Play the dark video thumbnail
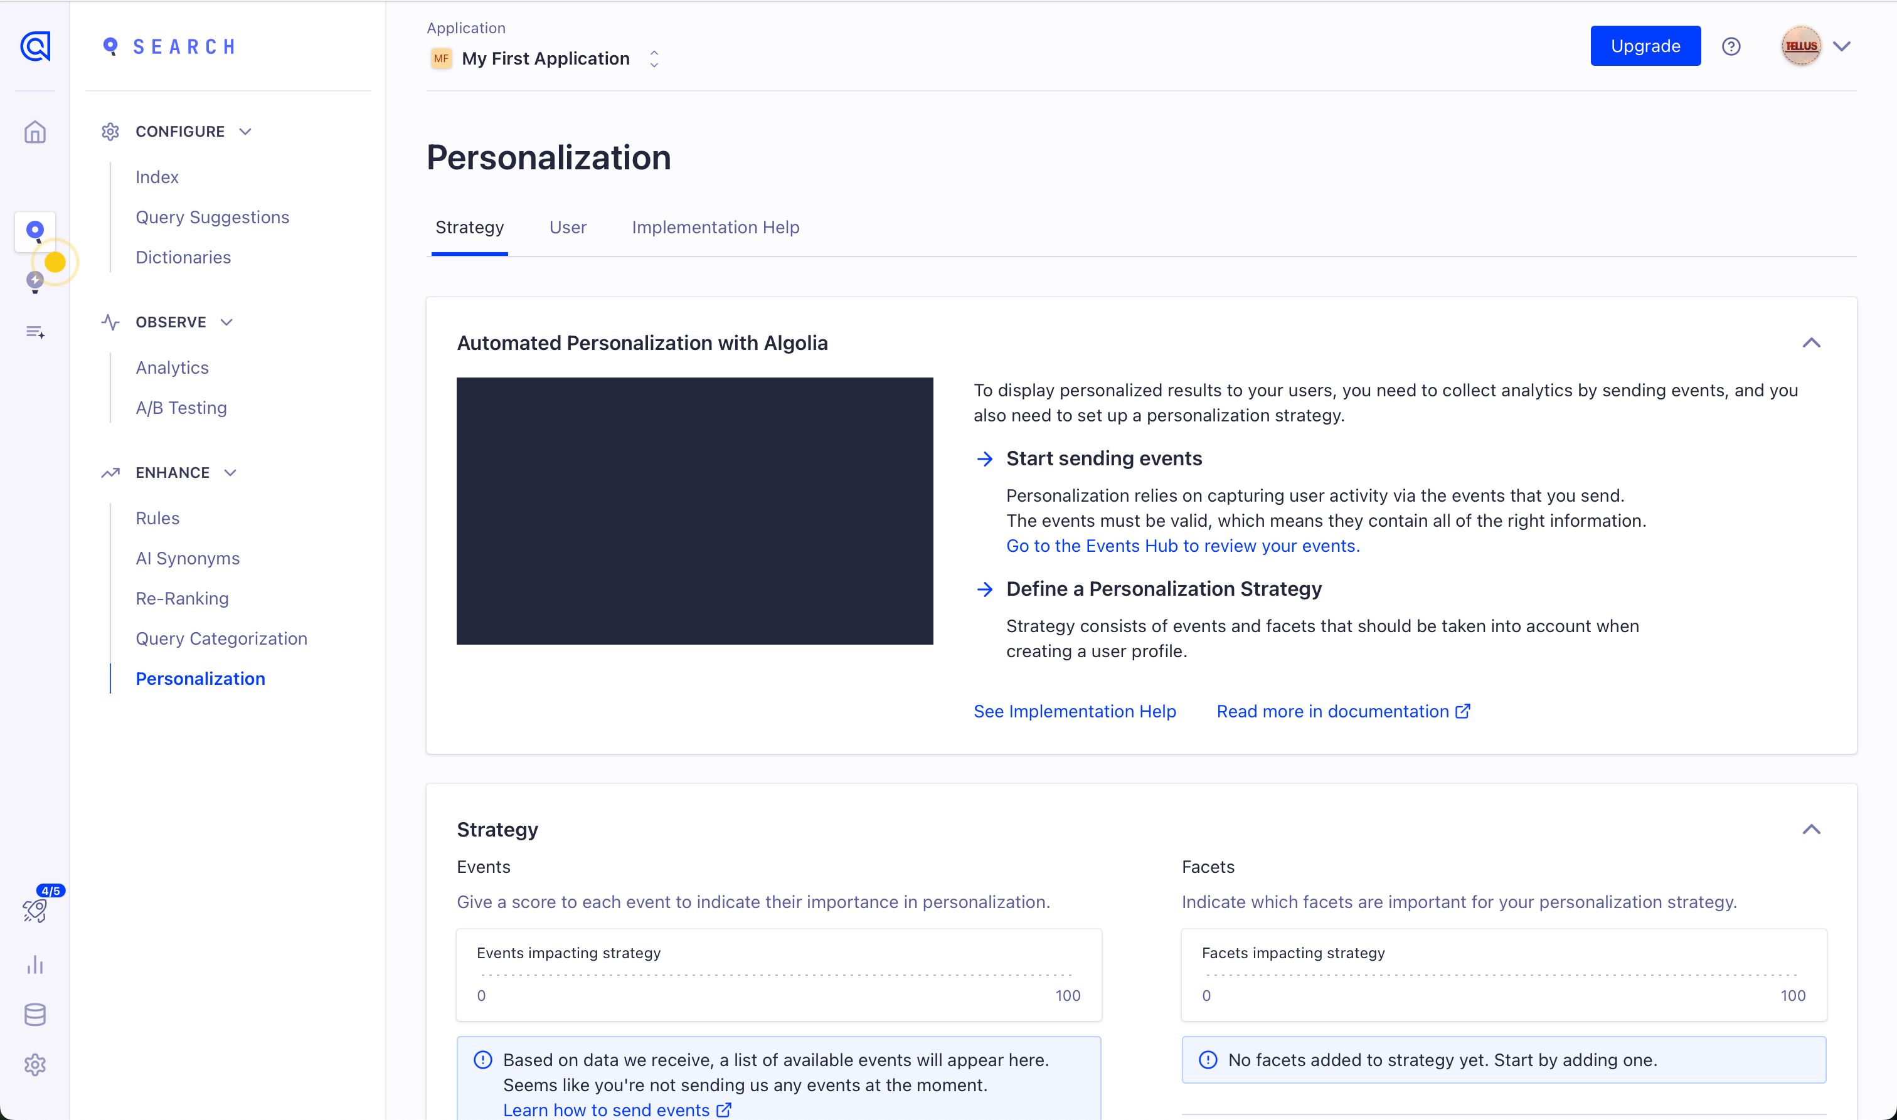Image resolution: width=1897 pixels, height=1120 pixels. (694, 511)
